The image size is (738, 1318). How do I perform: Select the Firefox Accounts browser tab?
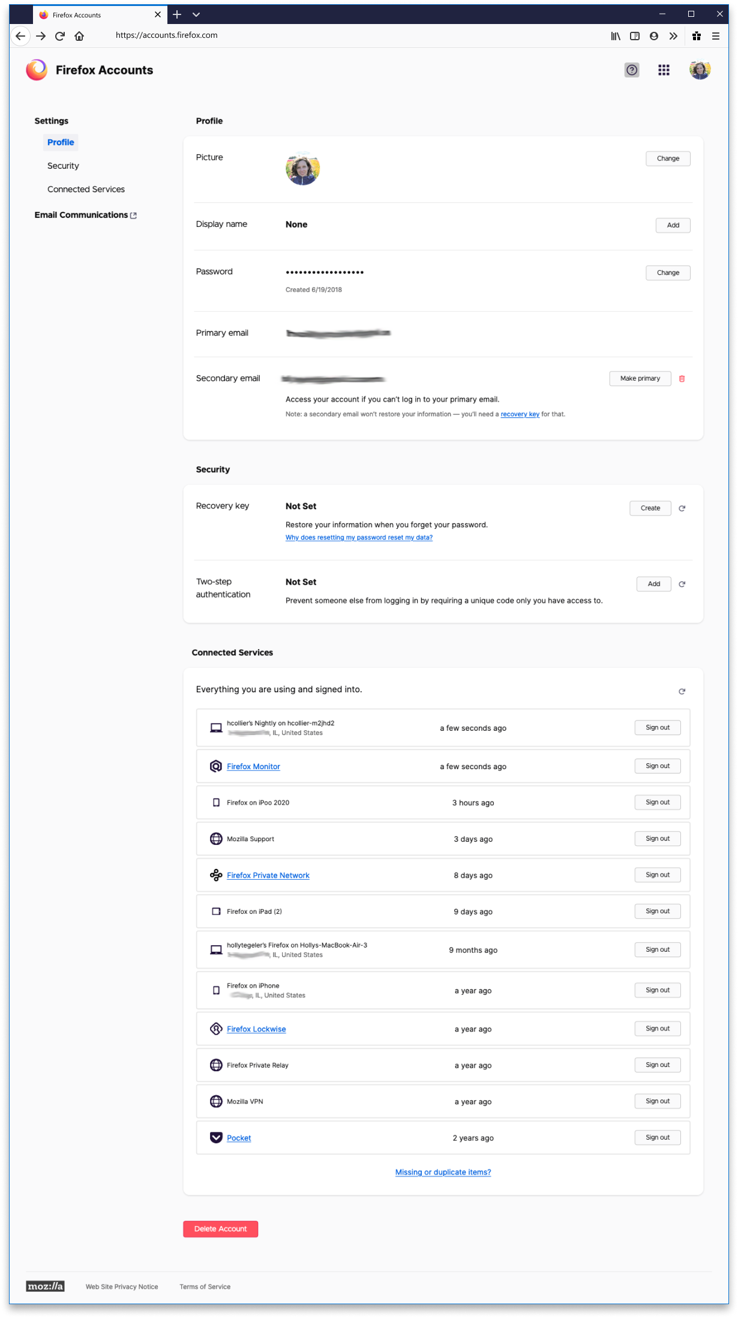coord(100,14)
